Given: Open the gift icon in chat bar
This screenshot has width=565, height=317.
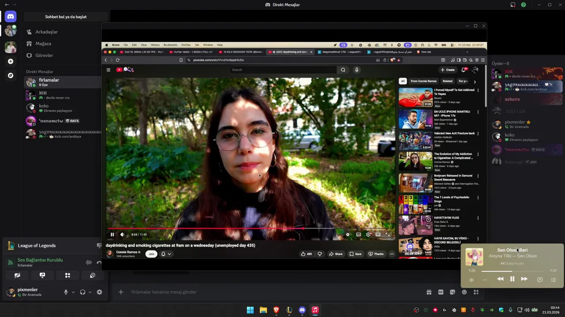Looking at the screenshot, I should [x=429, y=292].
